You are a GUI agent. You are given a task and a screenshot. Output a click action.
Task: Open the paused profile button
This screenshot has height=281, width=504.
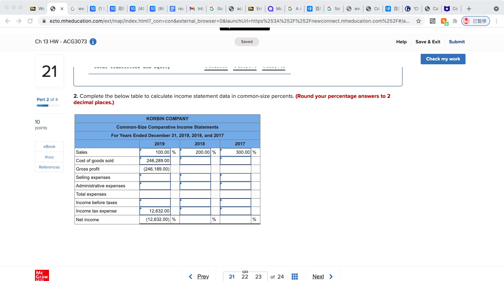pos(476,21)
